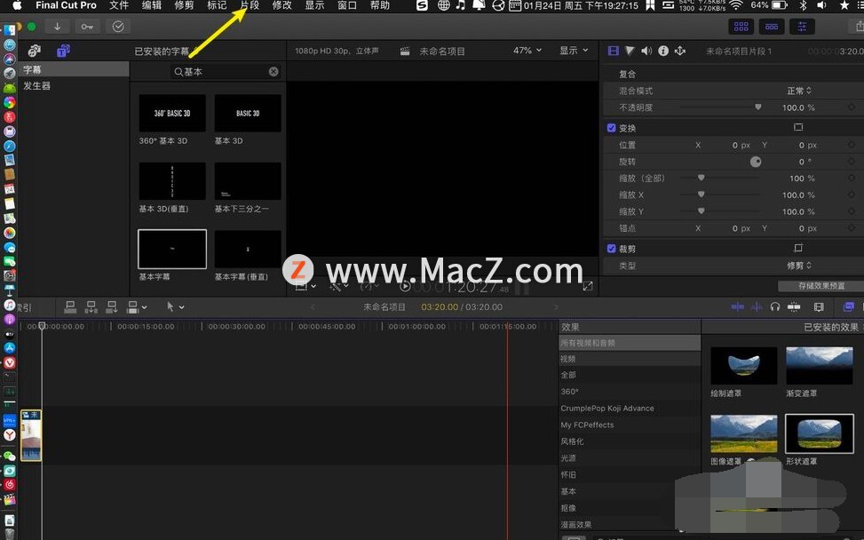Open clip appearance filmstrip icon

(x=819, y=307)
